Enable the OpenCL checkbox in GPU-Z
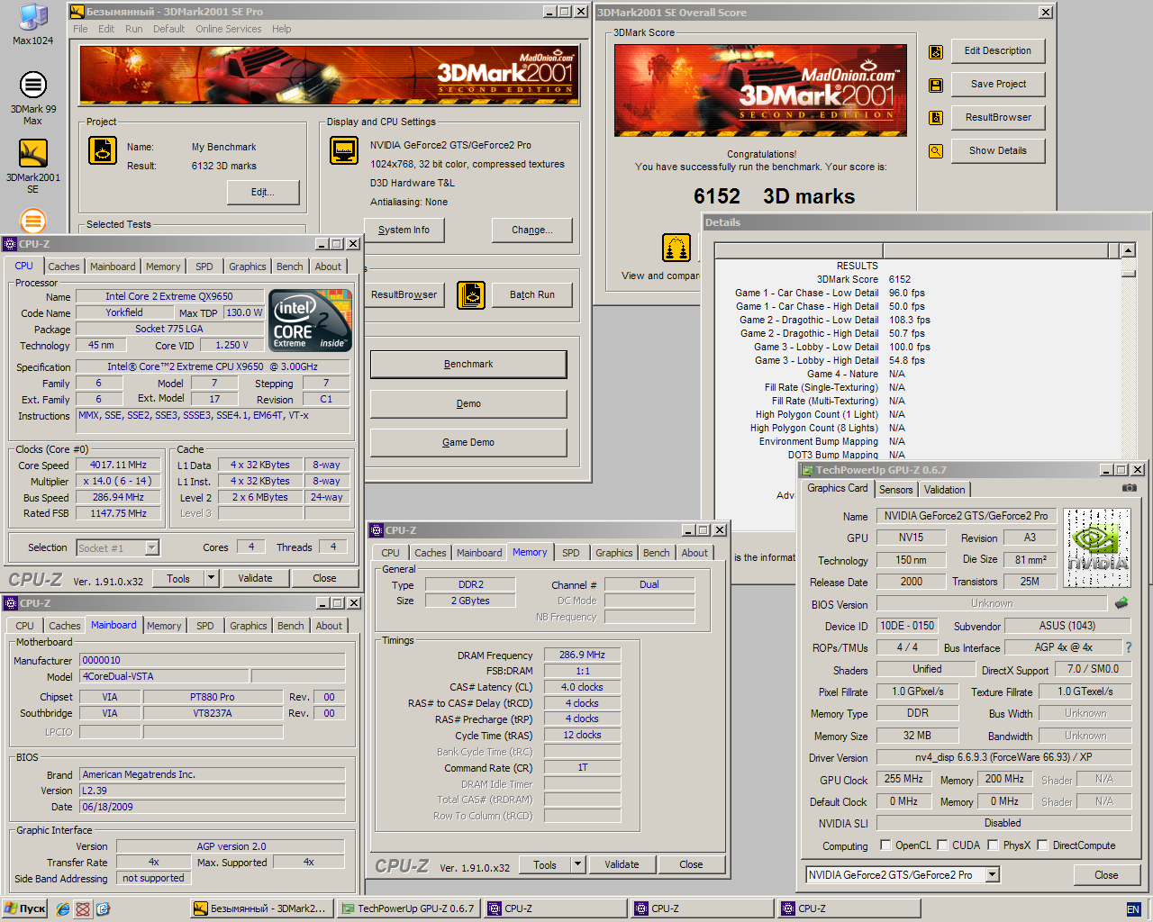Screen dimensions: 1153x922 tap(885, 845)
